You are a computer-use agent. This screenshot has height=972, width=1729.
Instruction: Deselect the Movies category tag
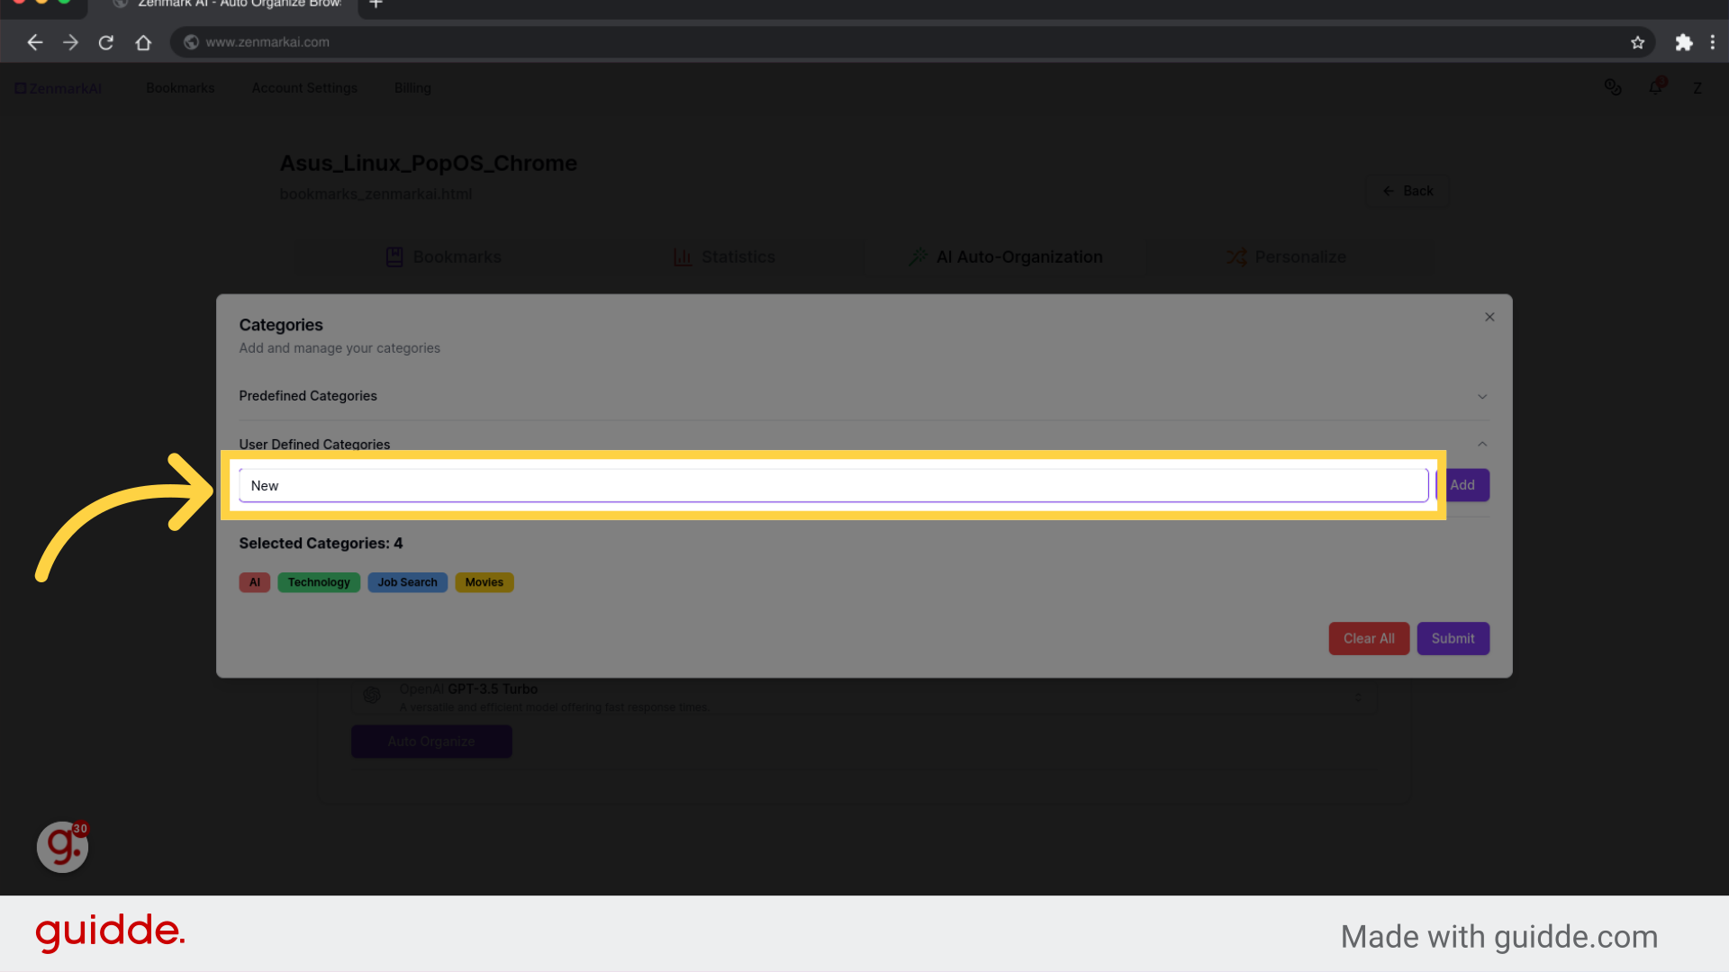tap(484, 581)
